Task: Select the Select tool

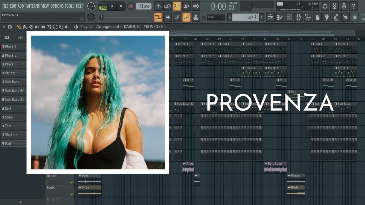Action: click(55, 27)
